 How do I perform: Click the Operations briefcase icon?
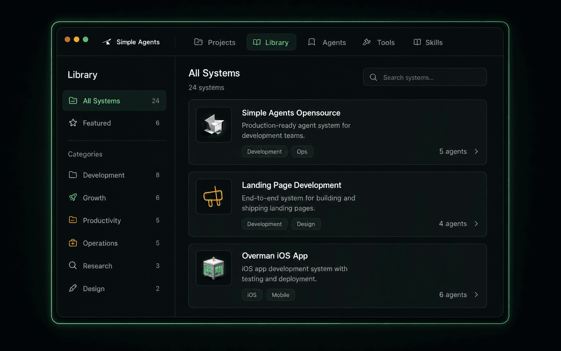(x=73, y=243)
